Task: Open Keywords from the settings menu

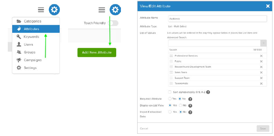Action: tap(36, 37)
